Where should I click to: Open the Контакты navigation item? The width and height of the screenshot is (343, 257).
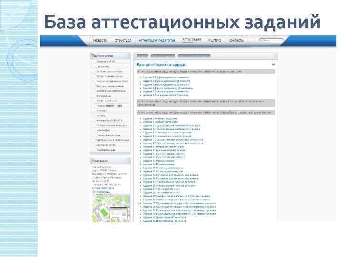(236, 40)
